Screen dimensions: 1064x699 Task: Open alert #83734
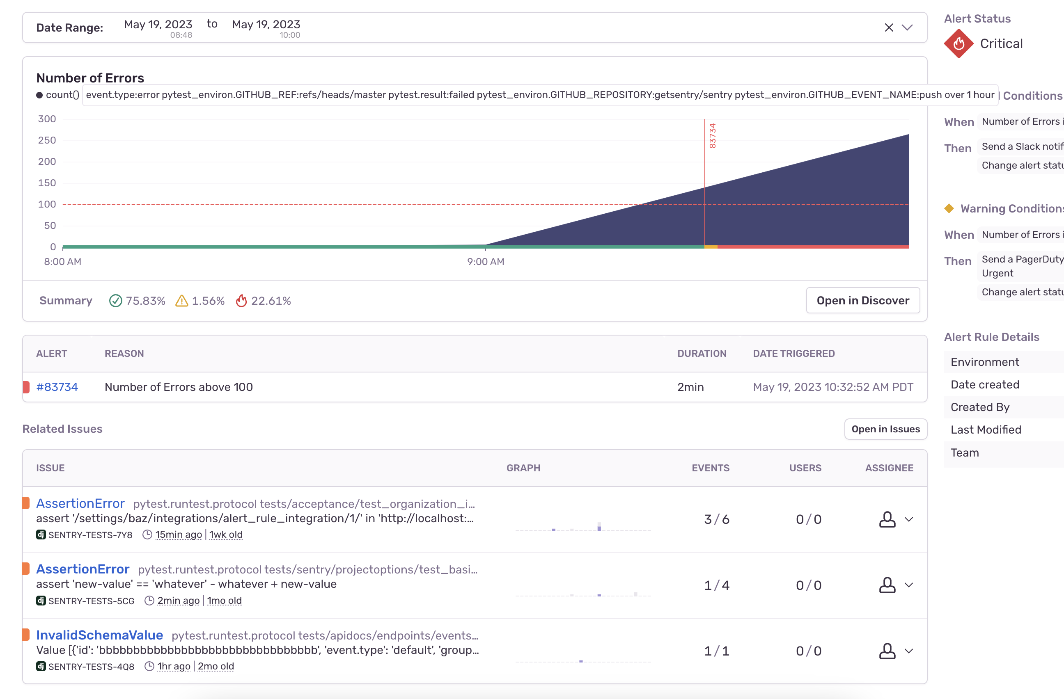(57, 387)
